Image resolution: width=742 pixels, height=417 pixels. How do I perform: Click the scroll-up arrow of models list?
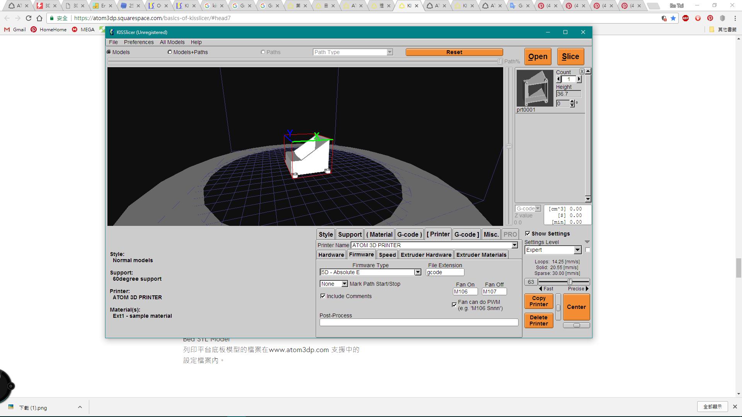[x=588, y=71]
